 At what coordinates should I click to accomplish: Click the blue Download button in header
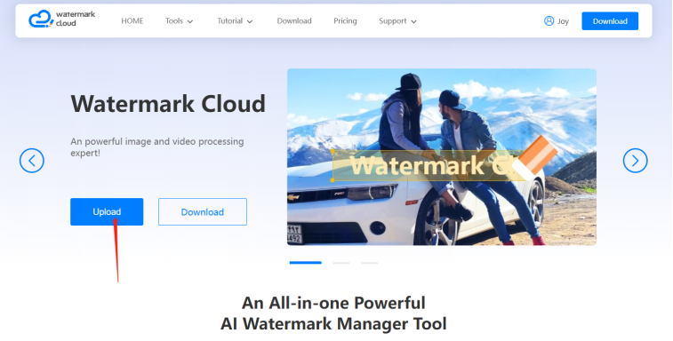pos(610,21)
